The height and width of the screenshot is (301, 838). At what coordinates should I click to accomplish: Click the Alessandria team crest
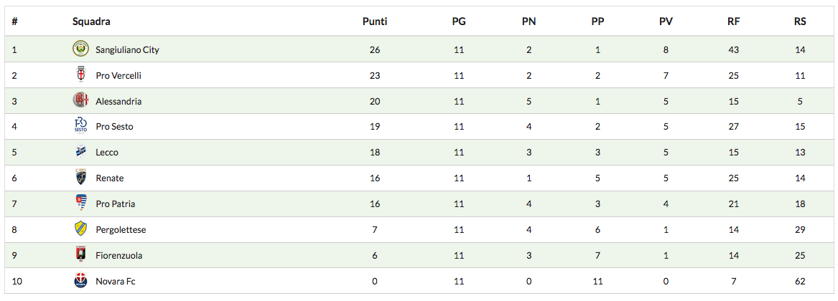pos(80,100)
